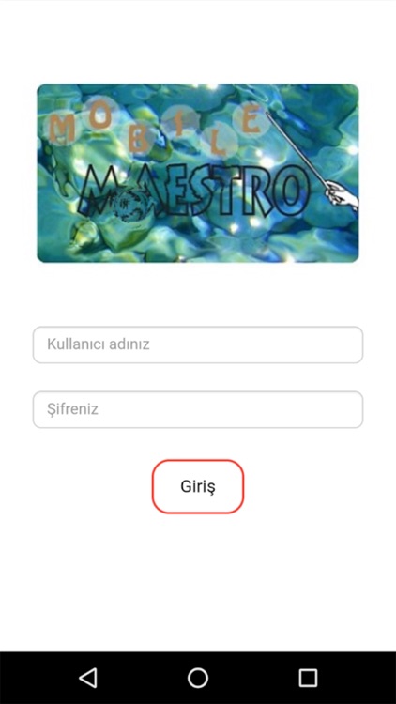396x704 pixels.
Task: Click the outlined letter T in MAESTRO
Action: coord(224,191)
